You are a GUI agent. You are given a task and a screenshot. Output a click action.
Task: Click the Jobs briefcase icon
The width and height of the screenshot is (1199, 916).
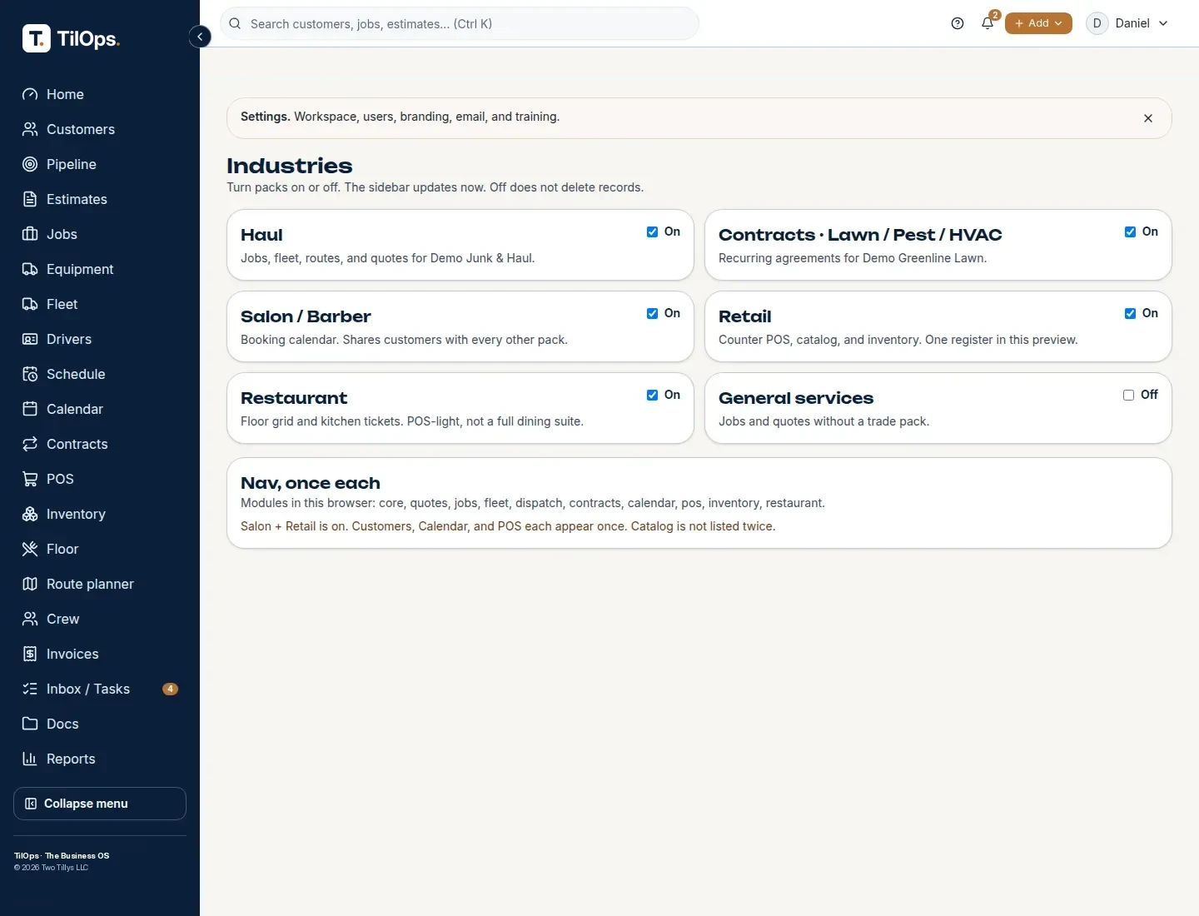[x=30, y=234]
